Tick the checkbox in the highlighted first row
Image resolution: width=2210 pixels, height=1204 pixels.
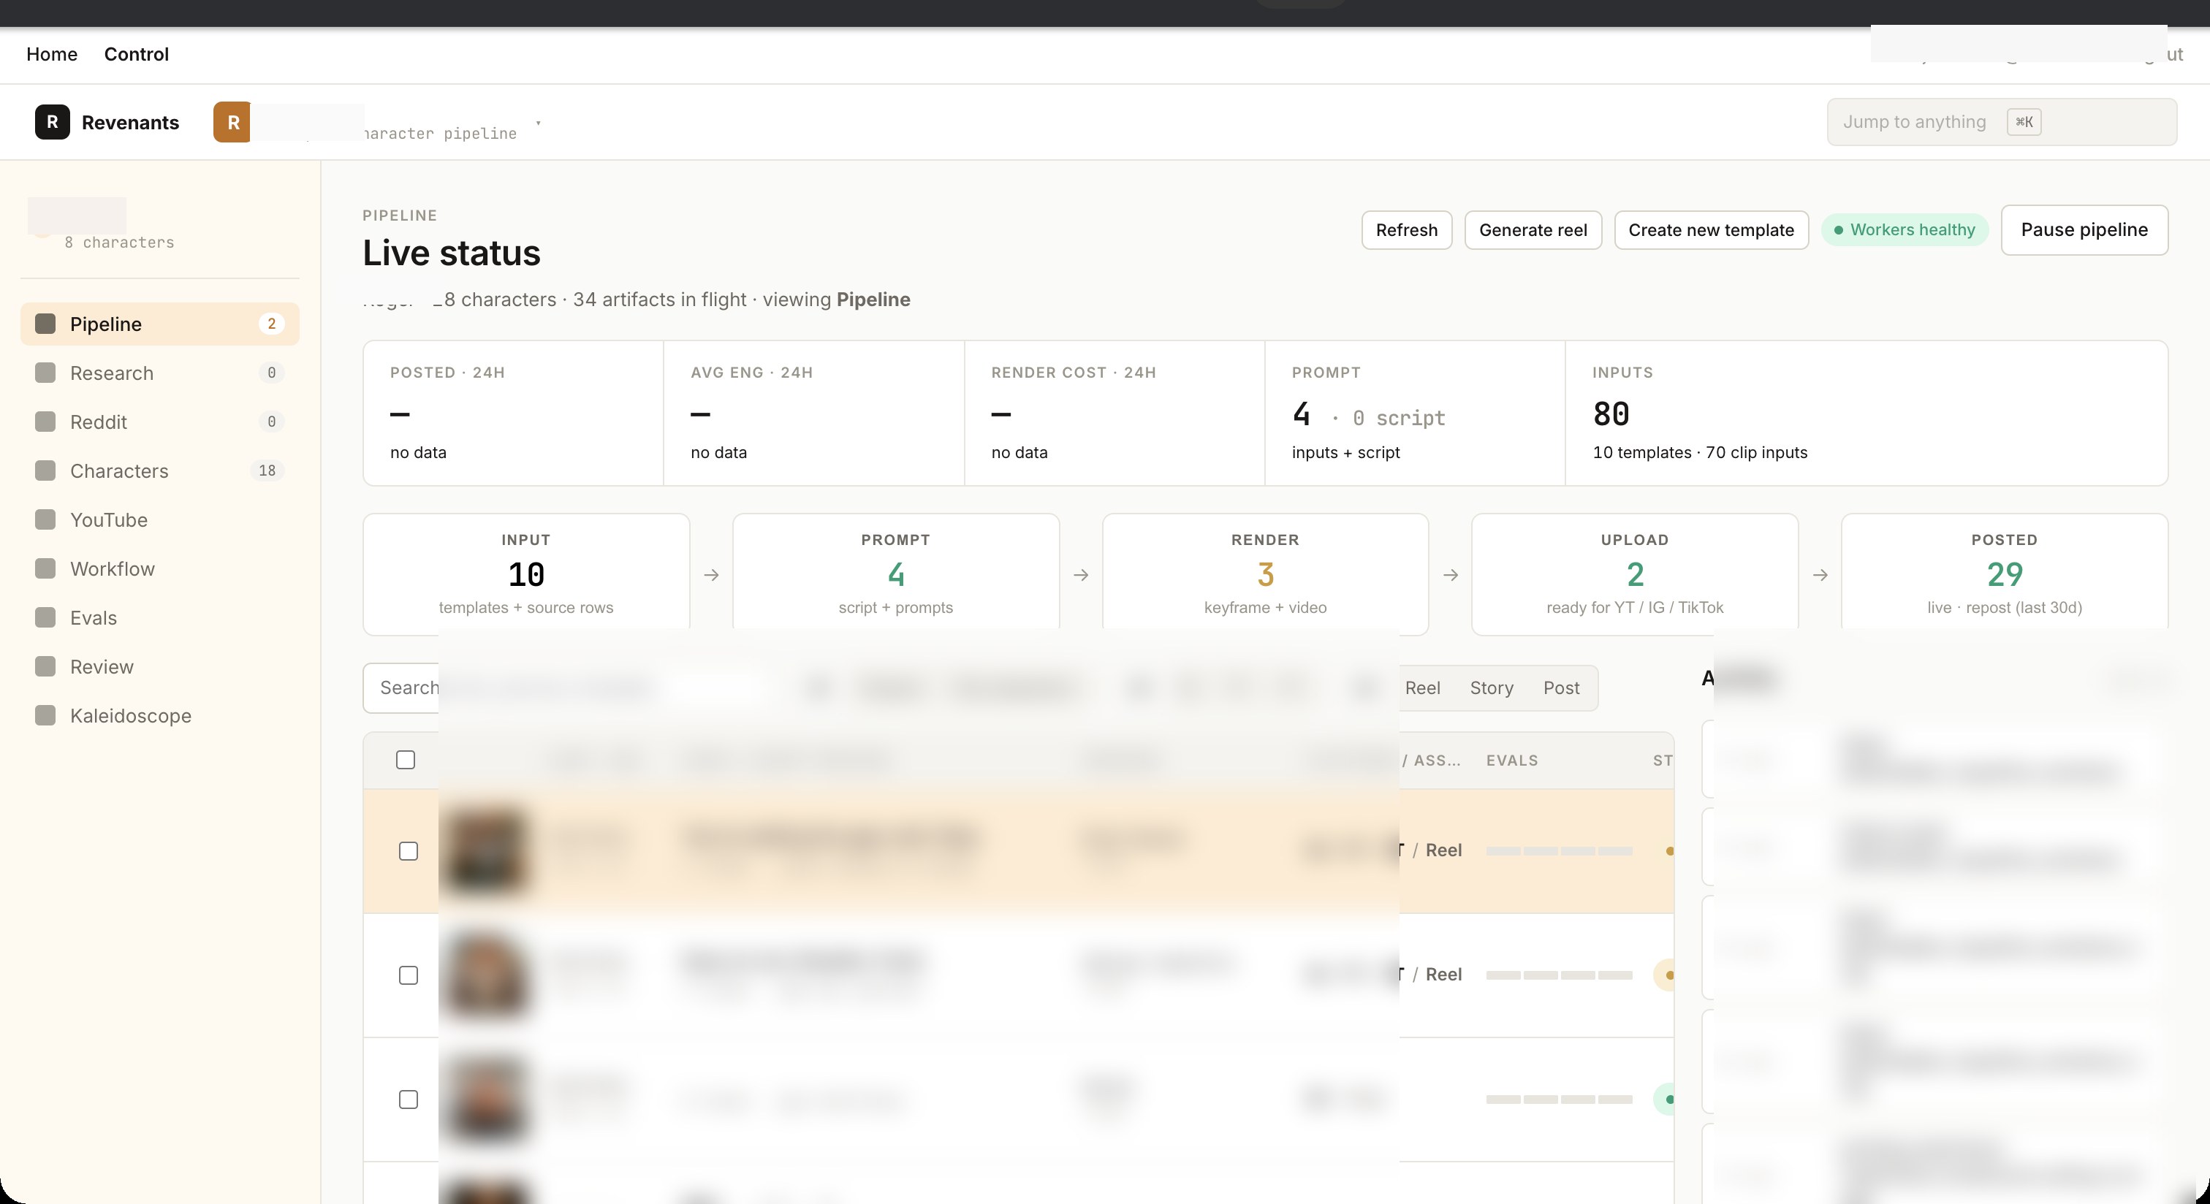409,850
